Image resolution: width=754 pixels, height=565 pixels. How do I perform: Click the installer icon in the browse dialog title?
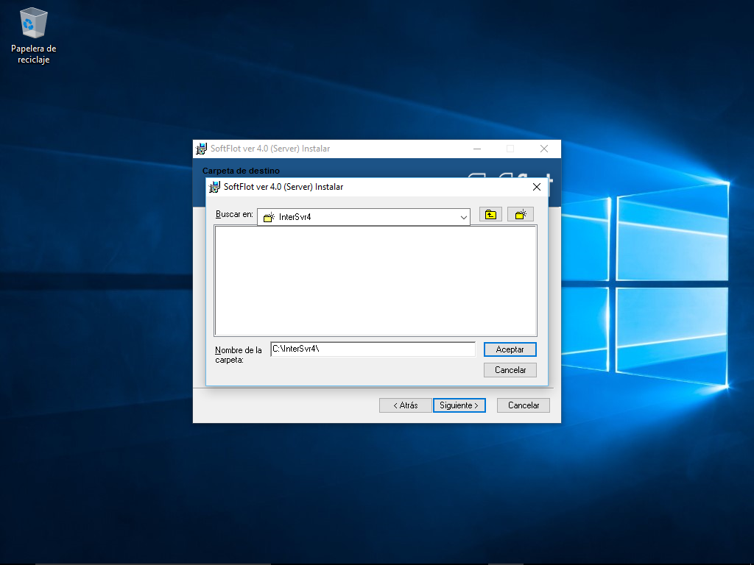[x=215, y=187]
